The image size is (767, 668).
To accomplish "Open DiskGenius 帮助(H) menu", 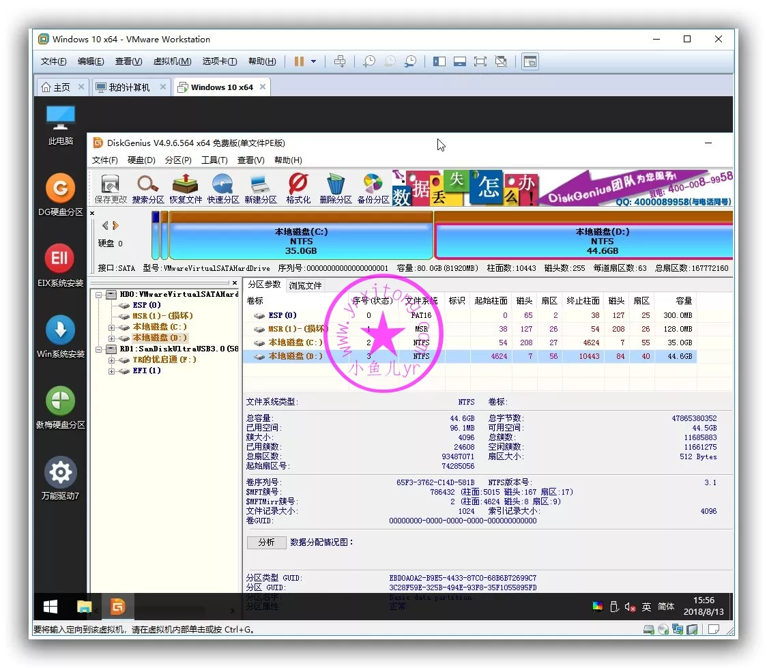I will pyautogui.click(x=288, y=160).
